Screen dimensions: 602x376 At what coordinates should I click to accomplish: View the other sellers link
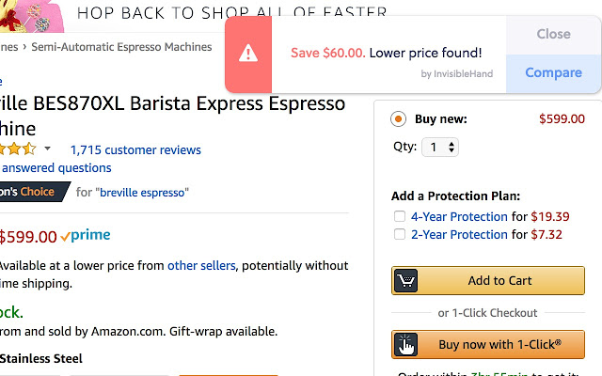pos(201,266)
